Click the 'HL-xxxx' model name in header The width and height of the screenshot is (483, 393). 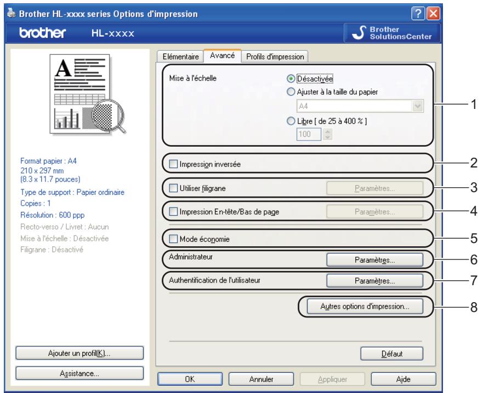pyautogui.click(x=113, y=33)
